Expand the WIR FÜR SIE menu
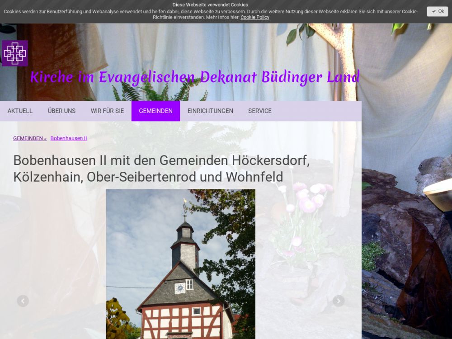452x339 pixels. (107, 111)
